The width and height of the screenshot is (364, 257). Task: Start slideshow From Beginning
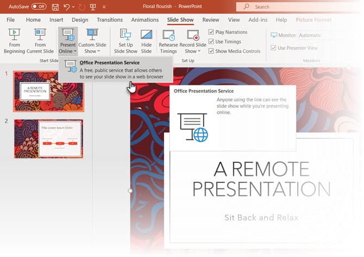[14, 41]
